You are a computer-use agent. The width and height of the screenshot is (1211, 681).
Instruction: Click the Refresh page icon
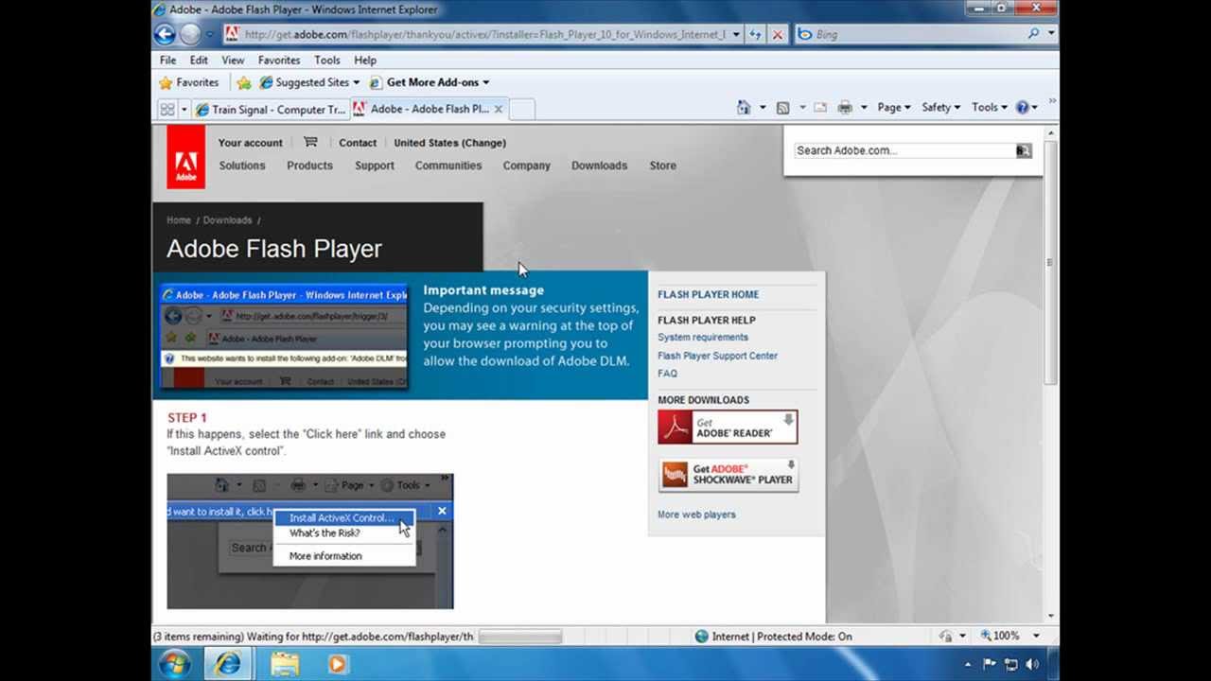(755, 34)
